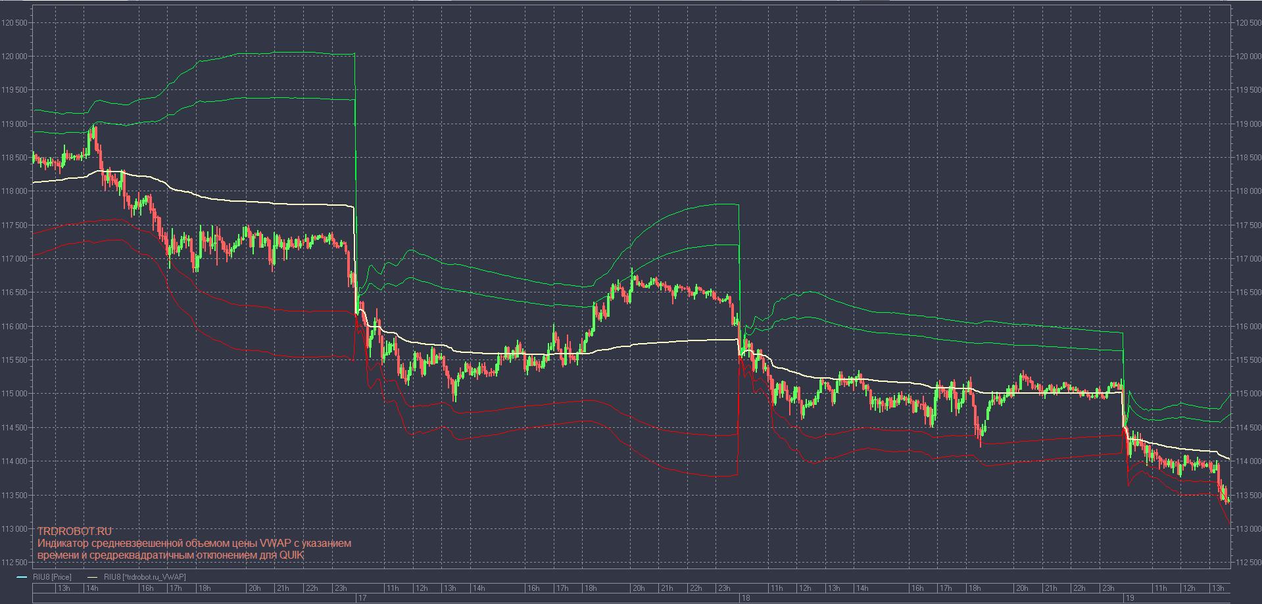The height and width of the screenshot is (604, 1262).
Task: Click 113 000 on the right price scale
Action: tap(1248, 529)
